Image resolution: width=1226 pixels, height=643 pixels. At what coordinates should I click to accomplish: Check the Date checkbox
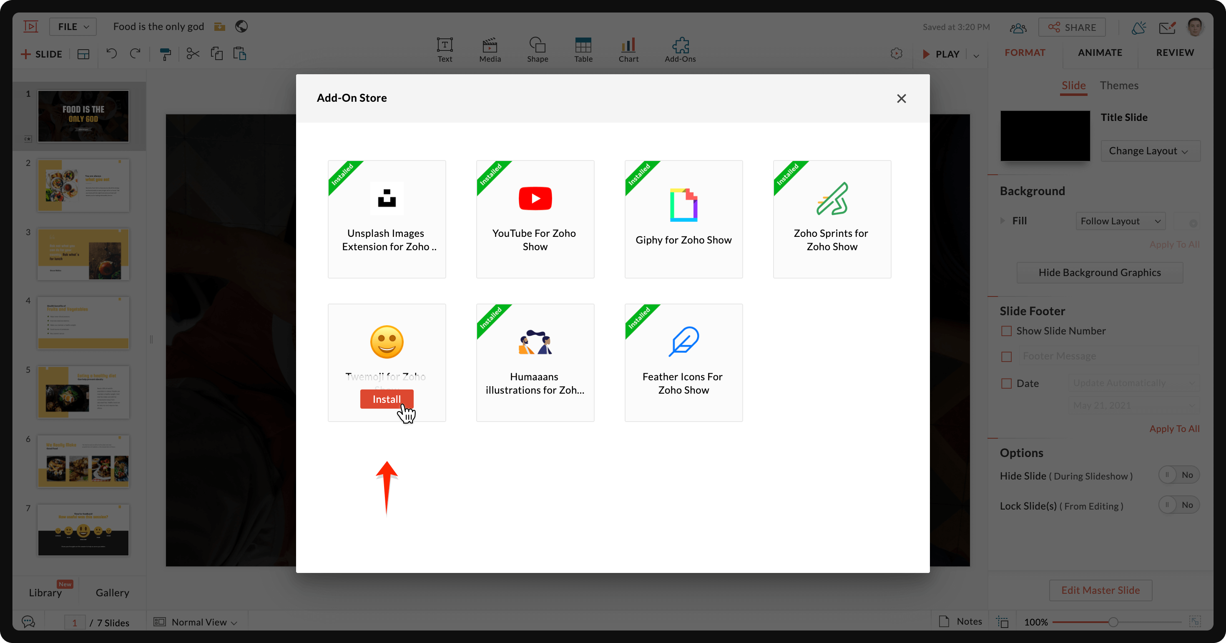click(x=1006, y=384)
